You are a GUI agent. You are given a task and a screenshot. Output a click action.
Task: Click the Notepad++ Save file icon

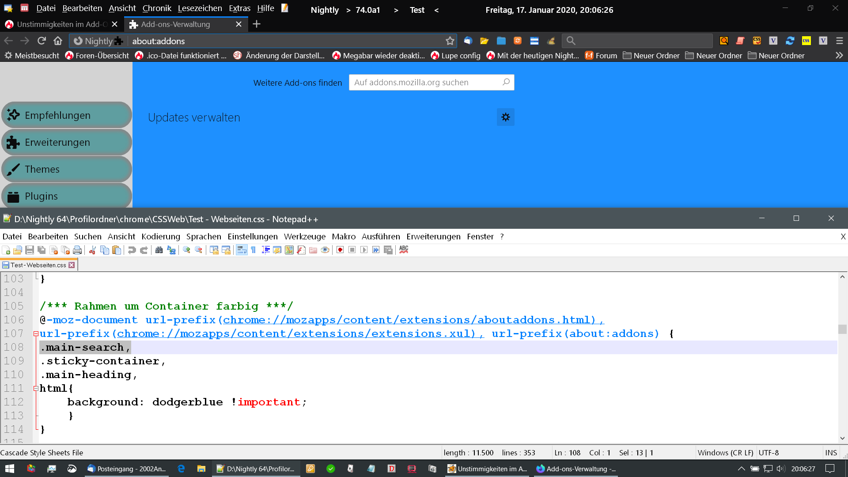click(30, 250)
